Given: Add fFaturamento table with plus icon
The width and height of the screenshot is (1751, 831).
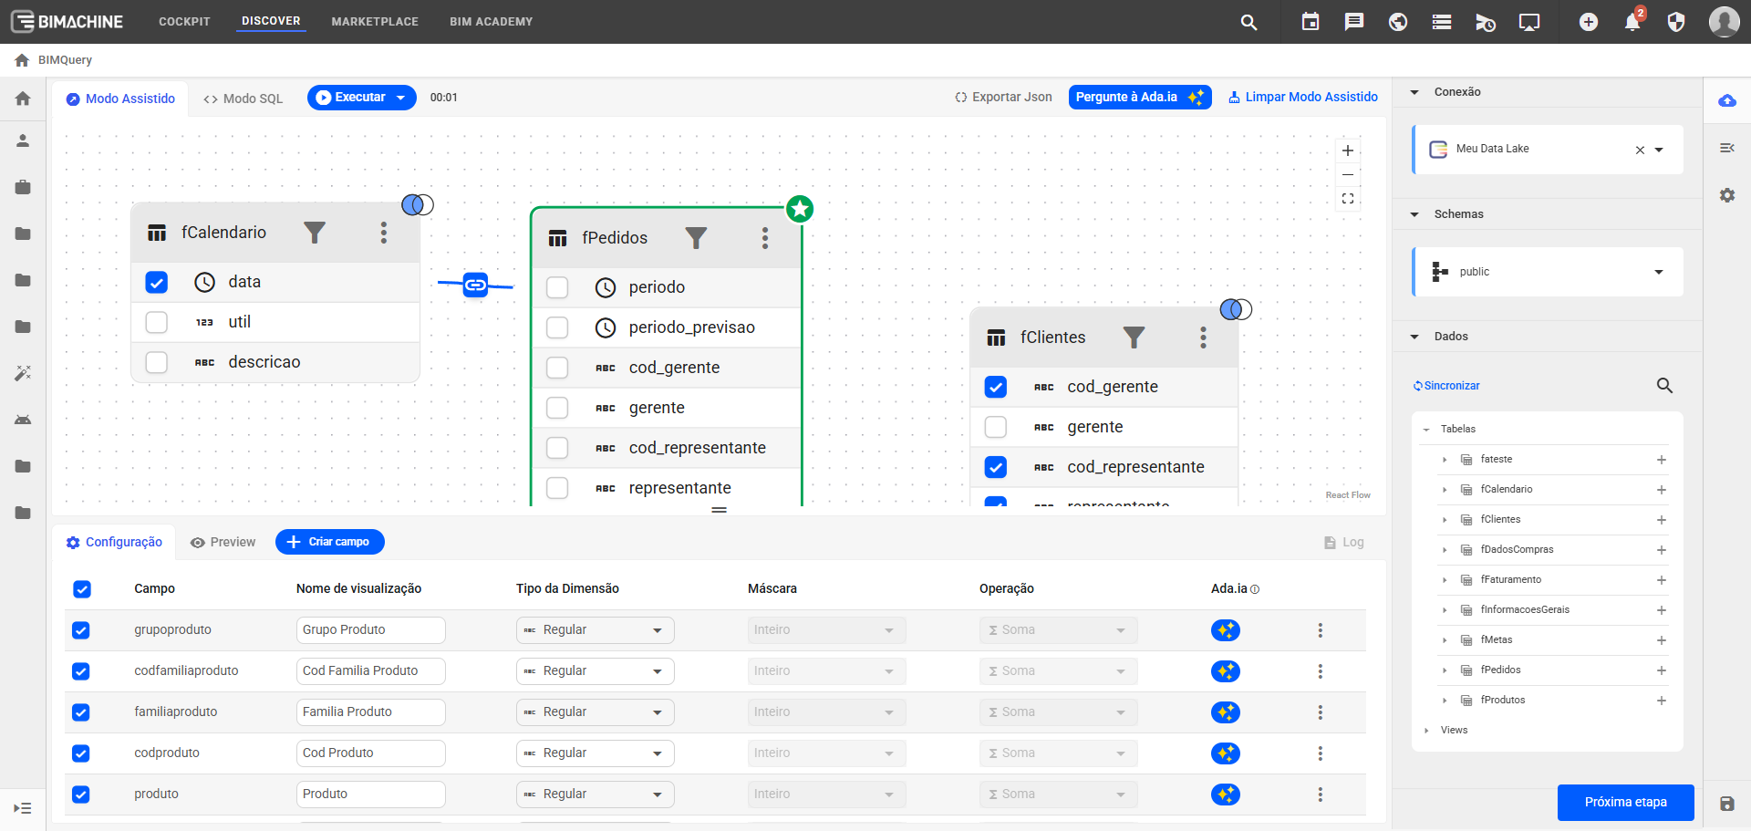Looking at the screenshot, I should point(1662,580).
